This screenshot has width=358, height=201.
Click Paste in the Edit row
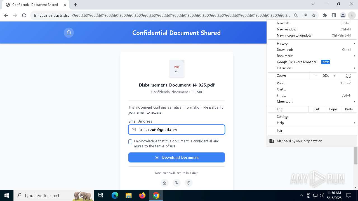(349, 109)
